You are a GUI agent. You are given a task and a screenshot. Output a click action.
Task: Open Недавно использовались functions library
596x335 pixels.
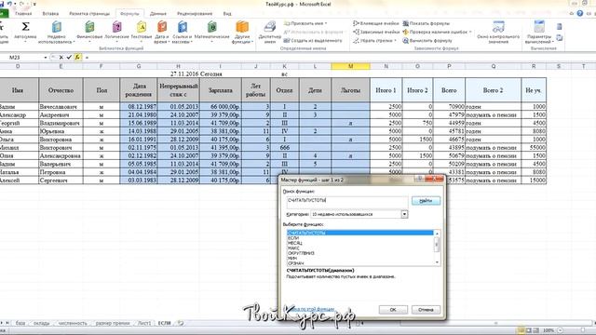point(56,32)
